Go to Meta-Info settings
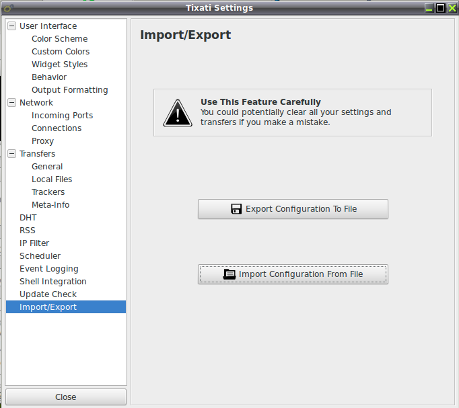This screenshot has width=459, height=408. coord(50,205)
